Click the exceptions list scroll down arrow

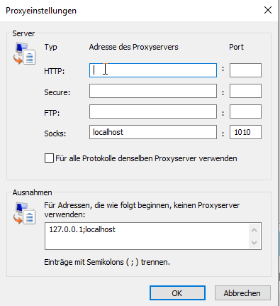click(x=254, y=243)
